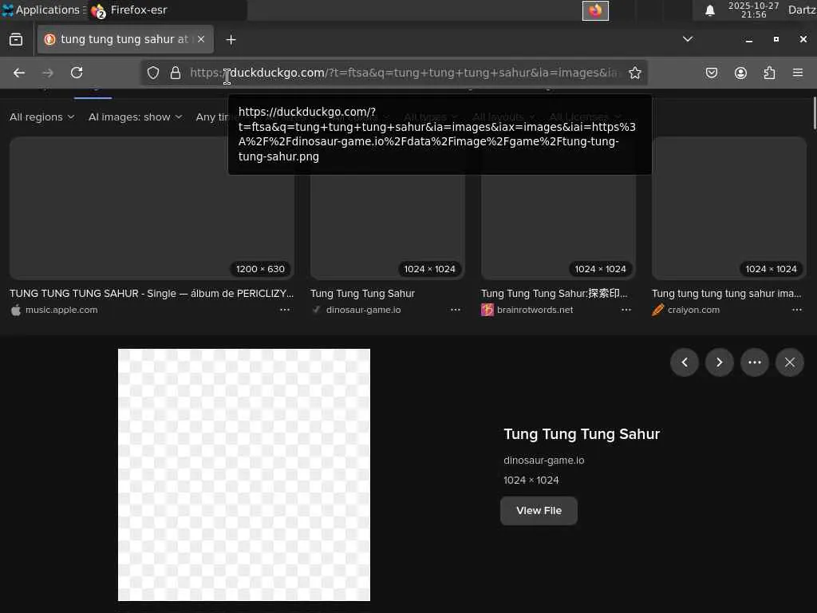Reload the page with the refresh icon
Viewport: 817px width, 613px height.
point(77,73)
